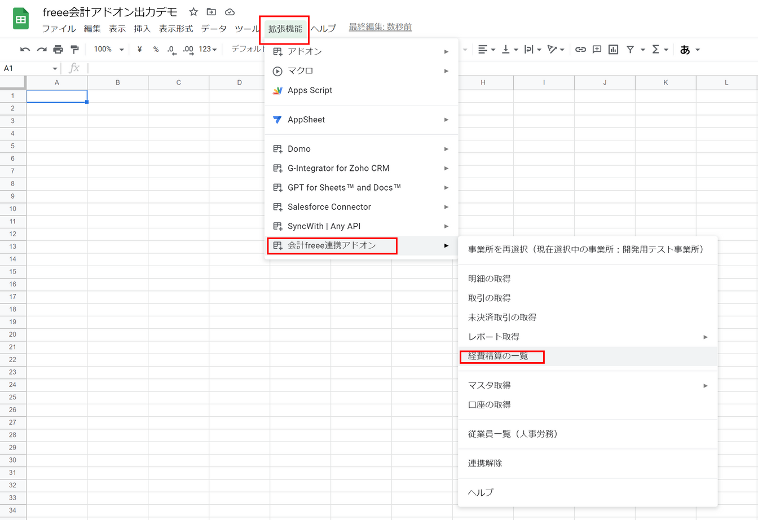Image resolution: width=758 pixels, height=520 pixels.
Task: Open the 編集 menu
Action: 92,29
